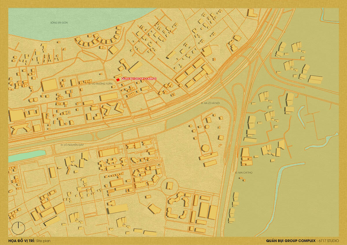Screen dimensions: 347x245
Task: Select the 'QUÂN BỤI GROUP COMPLEX' red label
Action: [x=139, y=79]
